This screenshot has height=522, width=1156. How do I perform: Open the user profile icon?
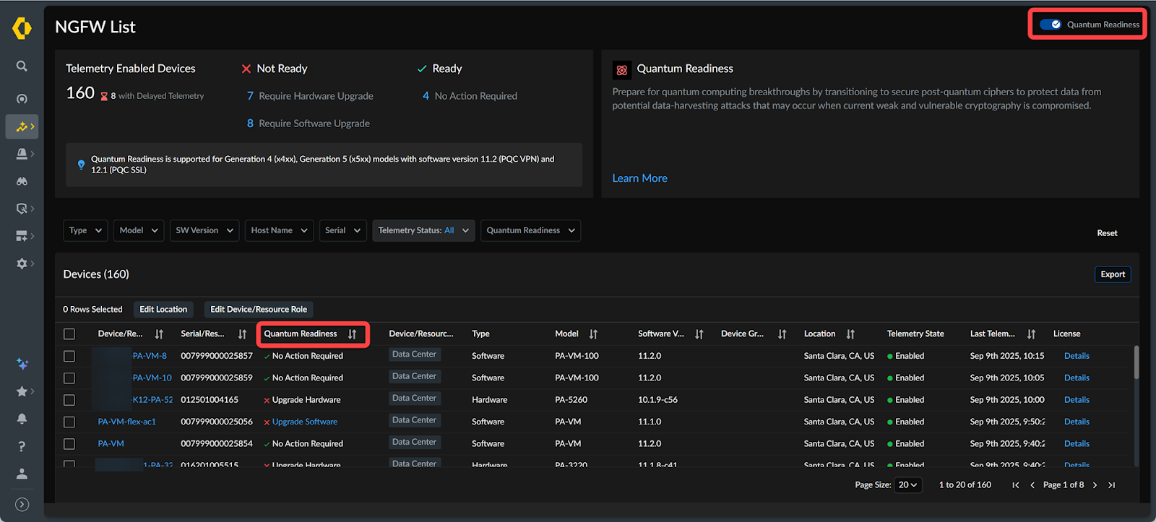(22, 474)
